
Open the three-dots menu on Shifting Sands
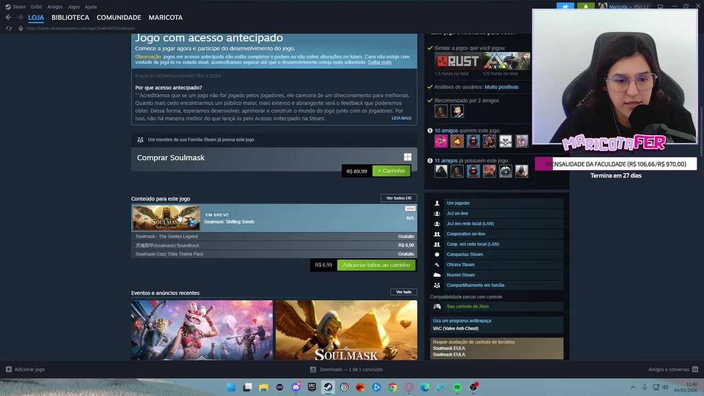pyautogui.click(x=410, y=208)
